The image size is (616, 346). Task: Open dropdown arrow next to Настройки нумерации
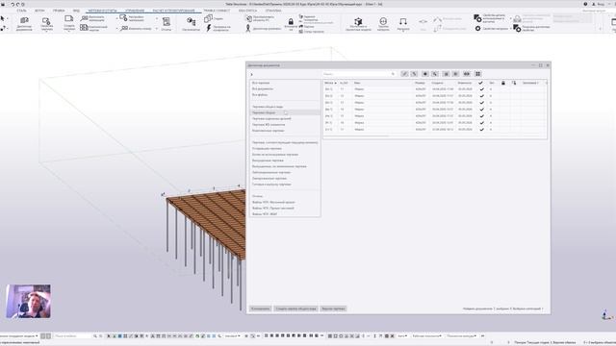pos(157,18)
